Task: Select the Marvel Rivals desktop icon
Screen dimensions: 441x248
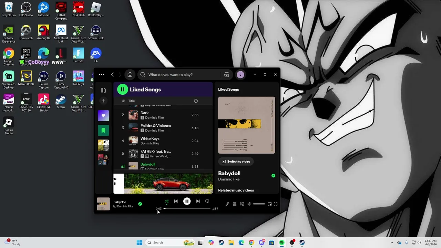Action: [26, 79]
